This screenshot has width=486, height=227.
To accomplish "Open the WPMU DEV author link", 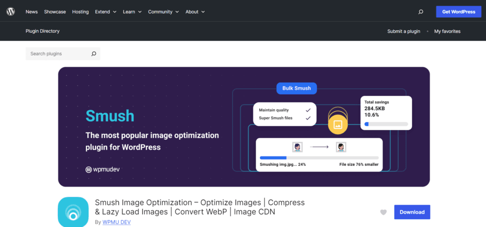I will tap(116, 222).
